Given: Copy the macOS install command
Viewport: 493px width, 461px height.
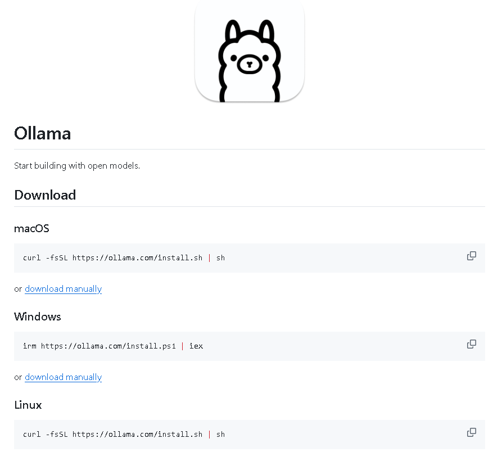Looking at the screenshot, I should point(471,256).
